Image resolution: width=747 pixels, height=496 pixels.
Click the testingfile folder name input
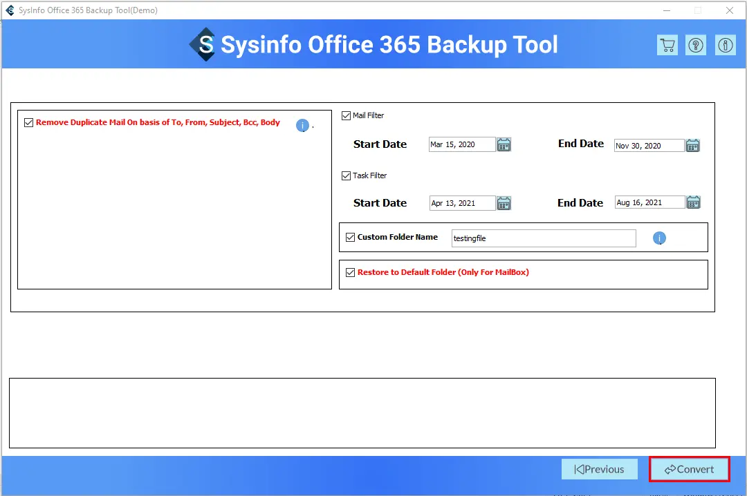[x=544, y=238]
